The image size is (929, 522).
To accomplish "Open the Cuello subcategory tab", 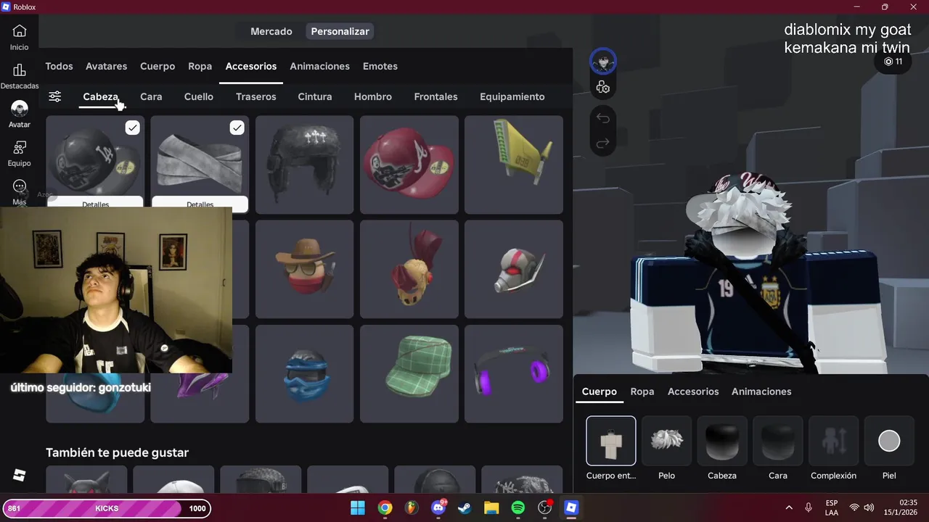I will [199, 96].
